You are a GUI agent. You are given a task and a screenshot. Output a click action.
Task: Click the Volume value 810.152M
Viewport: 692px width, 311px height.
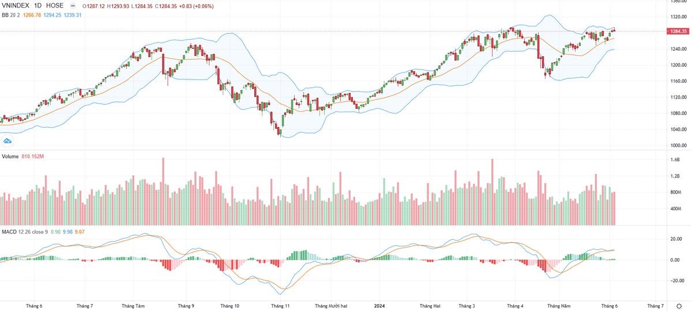click(33, 157)
